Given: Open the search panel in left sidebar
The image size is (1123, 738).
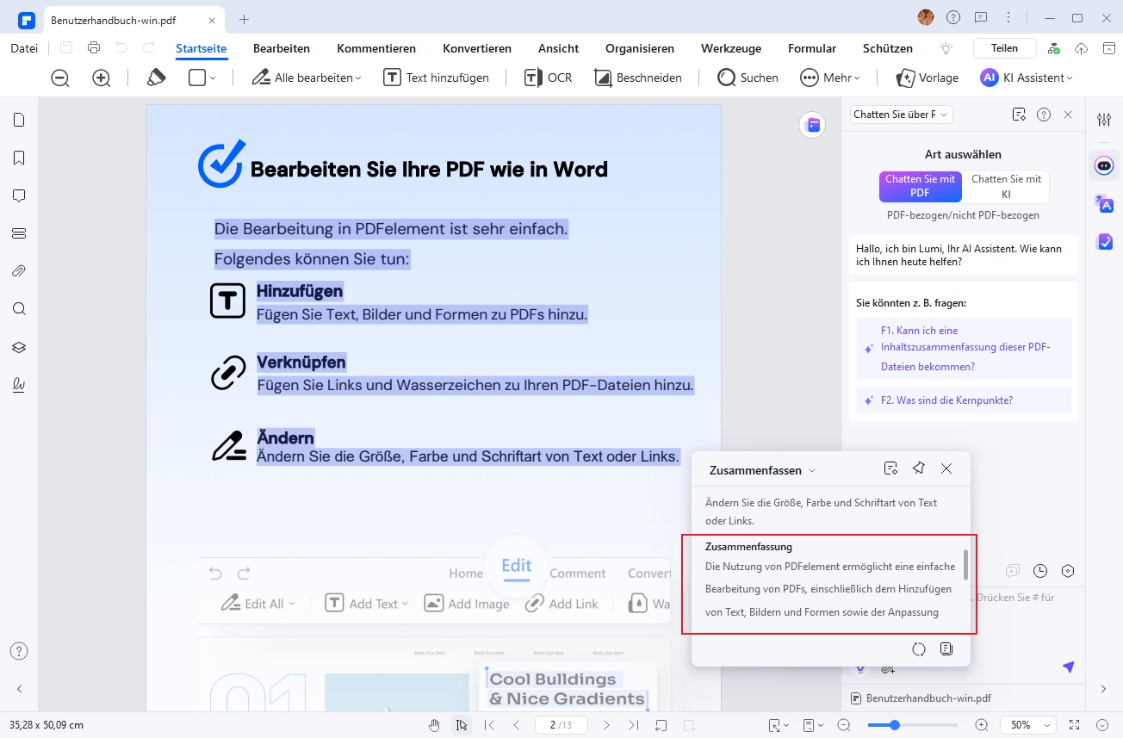Looking at the screenshot, I should point(19,309).
